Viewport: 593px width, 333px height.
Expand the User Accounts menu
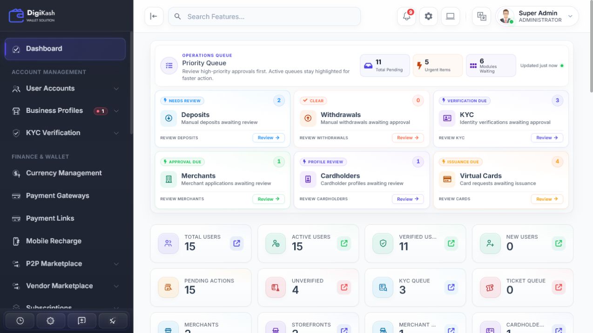65,88
